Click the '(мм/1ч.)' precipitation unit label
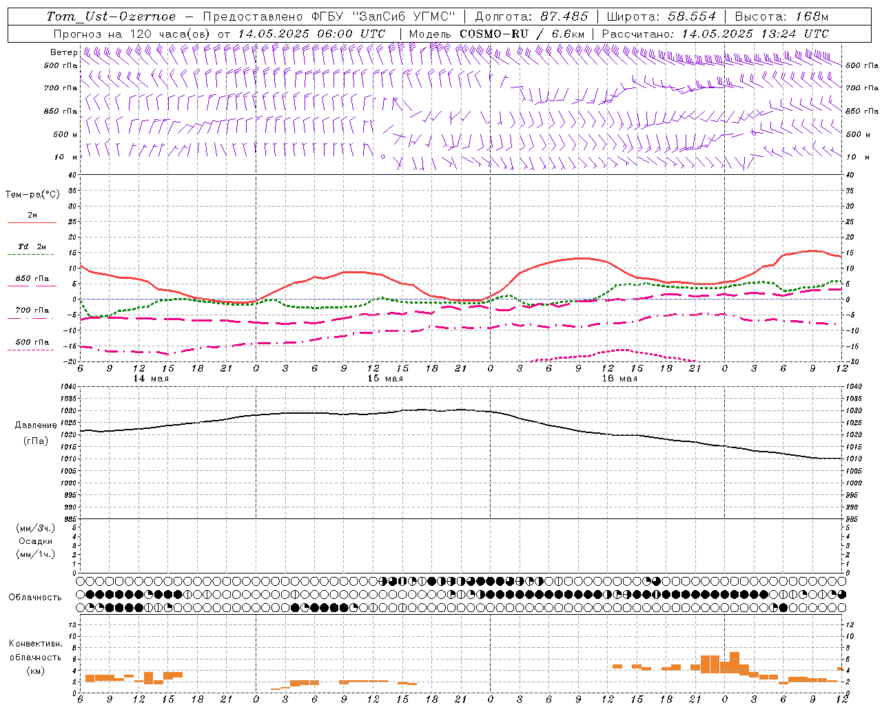The width and height of the screenshot is (882, 705). point(36,554)
